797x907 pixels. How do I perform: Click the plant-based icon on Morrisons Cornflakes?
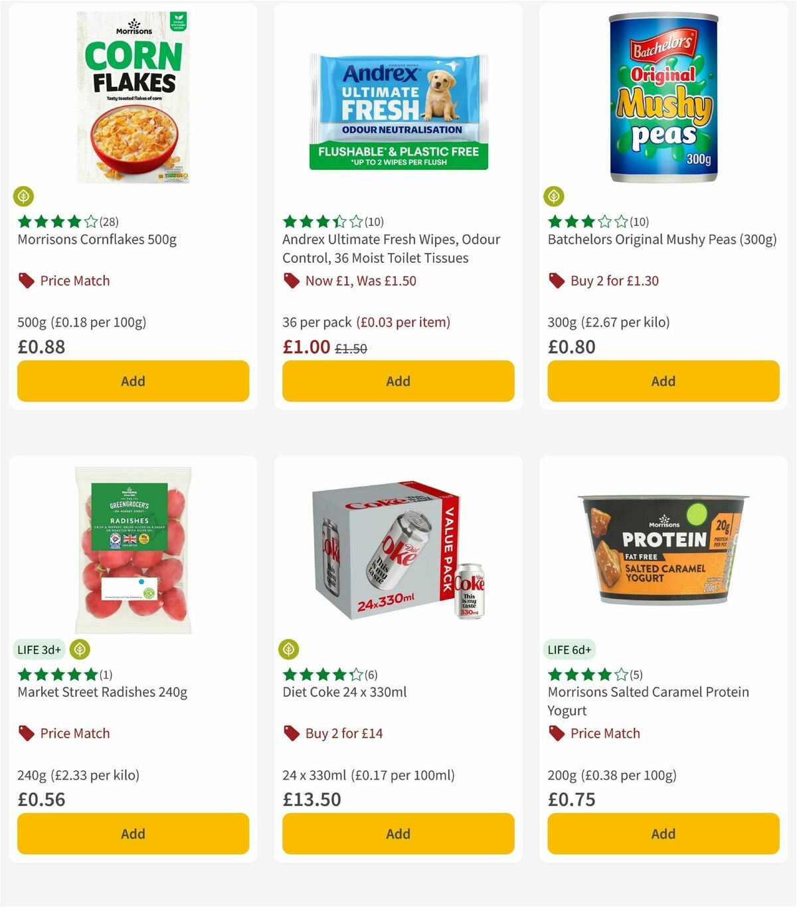tap(23, 197)
